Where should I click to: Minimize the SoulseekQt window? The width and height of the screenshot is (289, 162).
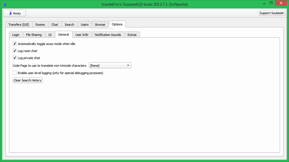coord(264,3)
